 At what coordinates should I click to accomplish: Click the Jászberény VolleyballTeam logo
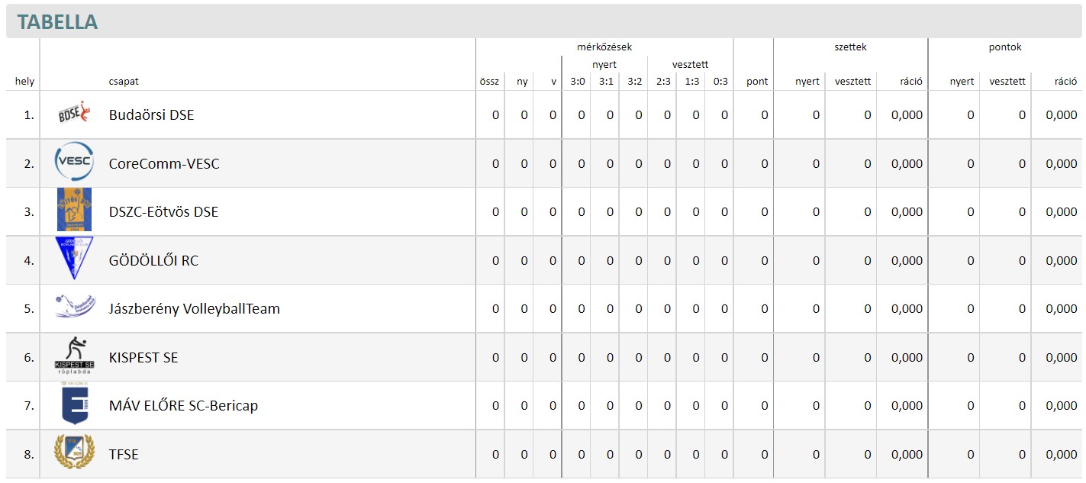[x=74, y=308]
